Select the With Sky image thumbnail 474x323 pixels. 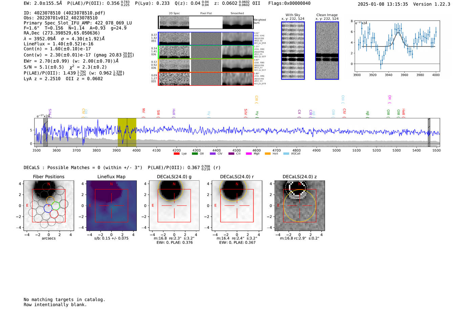pyautogui.click(x=293, y=51)
